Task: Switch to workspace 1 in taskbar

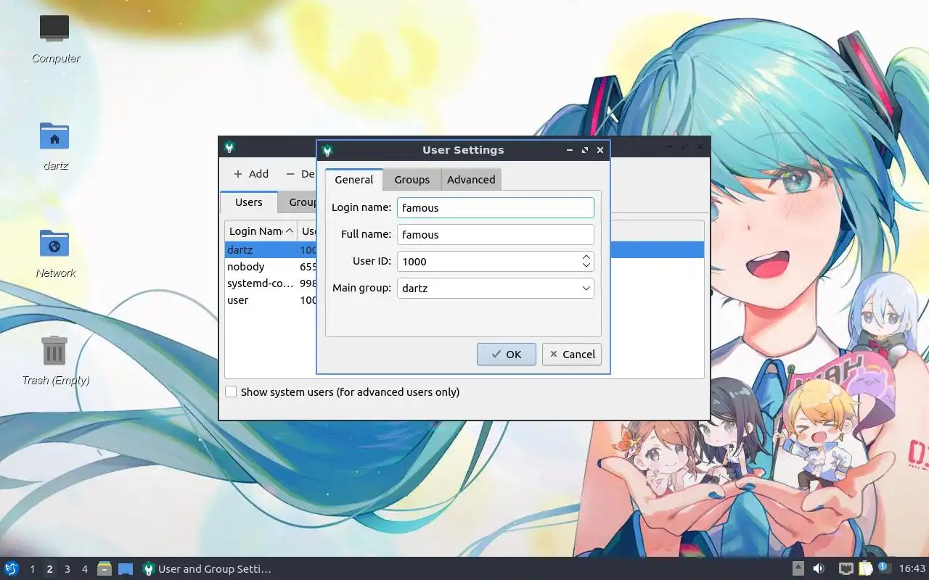Action: click(x=33, y=569)
